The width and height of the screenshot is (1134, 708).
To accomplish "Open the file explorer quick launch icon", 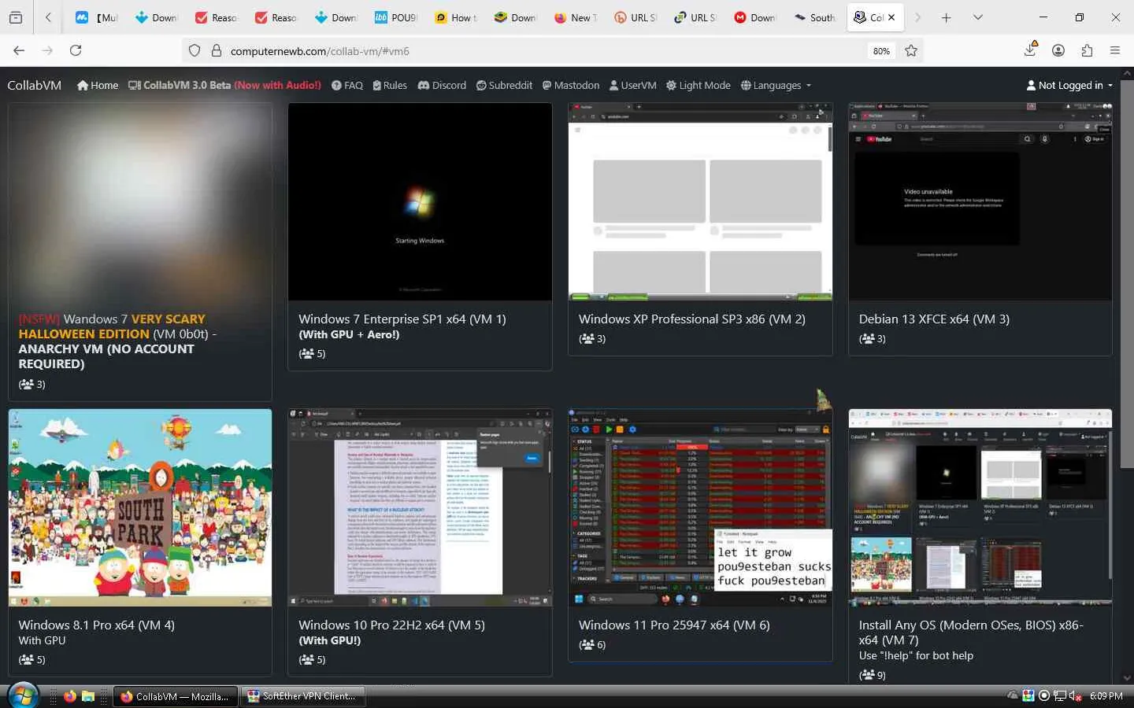I will 88,696.
